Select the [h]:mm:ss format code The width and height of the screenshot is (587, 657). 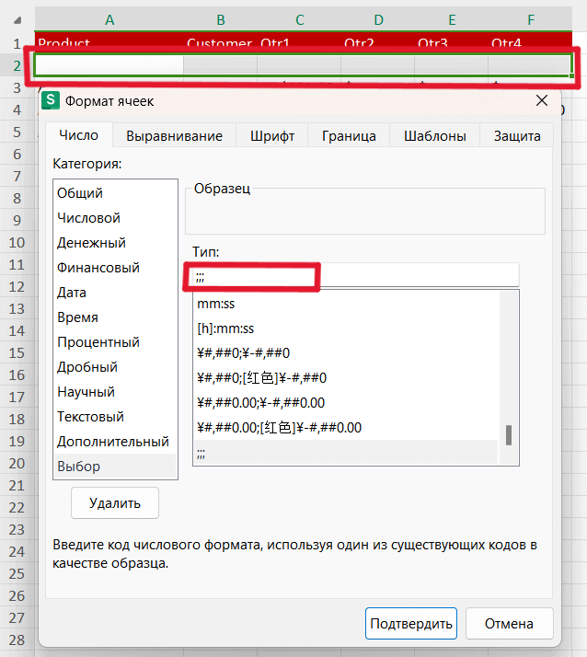point(346,328)
